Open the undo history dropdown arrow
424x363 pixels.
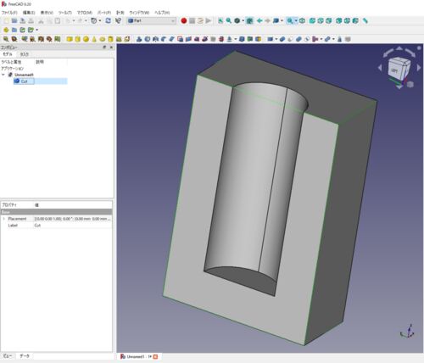tap(74, 21)
